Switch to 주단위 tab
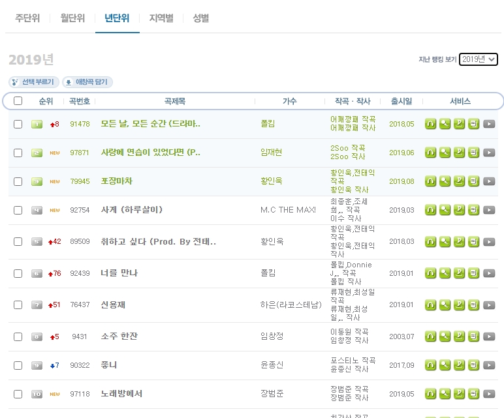Image resolution: width=504 pixels, height=418 pixels. (x=27, y=18)
